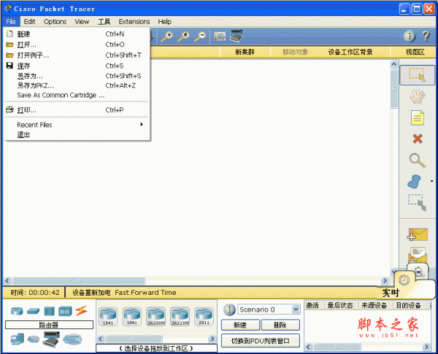Select the Wireless Devices category icon

(x=65, y=311)
